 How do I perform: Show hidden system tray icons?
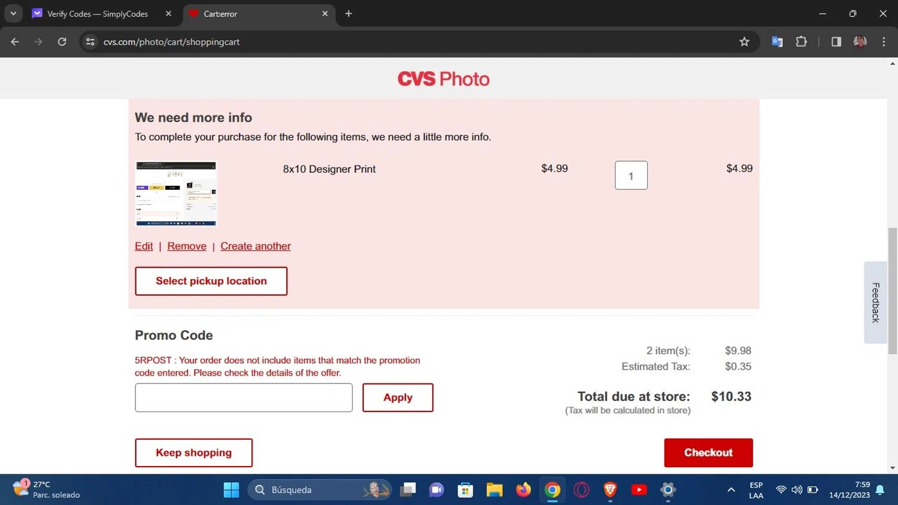[x=731, y=490]
